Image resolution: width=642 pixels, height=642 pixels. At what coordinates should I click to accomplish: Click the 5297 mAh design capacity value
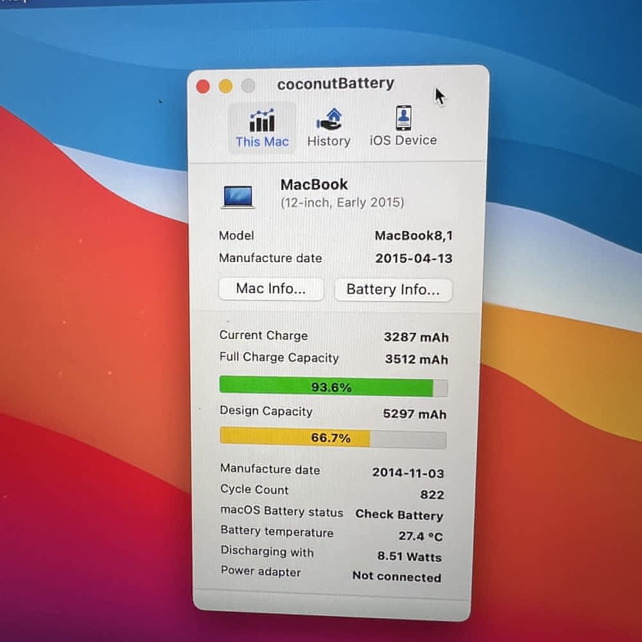[x=414, y=414]
